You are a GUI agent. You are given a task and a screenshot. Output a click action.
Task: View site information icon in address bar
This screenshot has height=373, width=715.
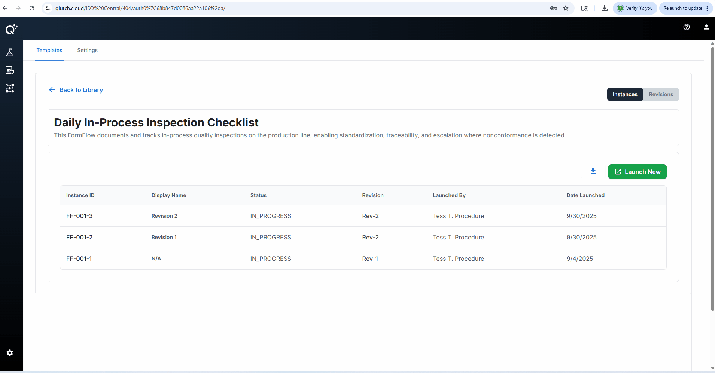click(x=48, y=8)
